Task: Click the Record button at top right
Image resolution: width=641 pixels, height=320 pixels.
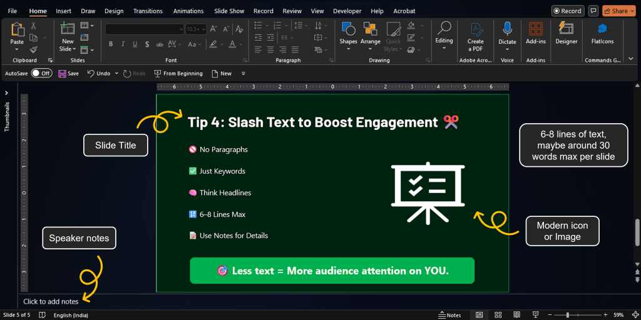Action: click(x=567, y=11)
